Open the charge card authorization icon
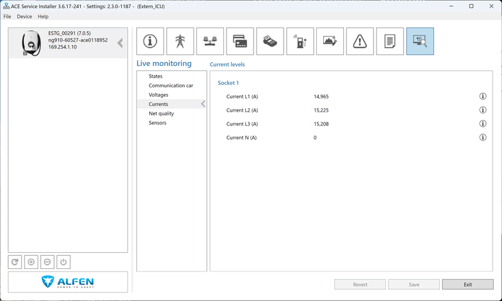Screen dimensions: 502x301 (240, 41)
